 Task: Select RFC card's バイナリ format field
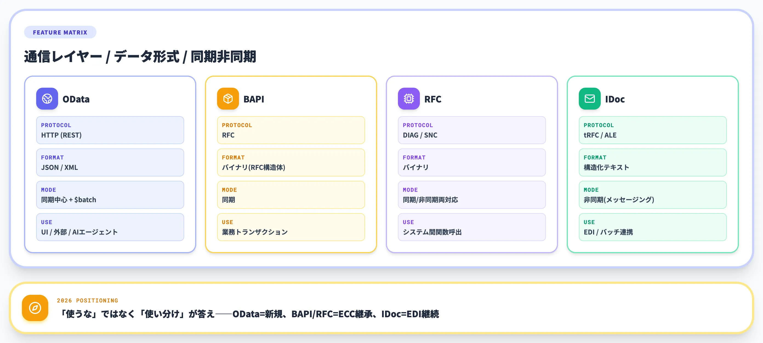(x=472, y=162)
